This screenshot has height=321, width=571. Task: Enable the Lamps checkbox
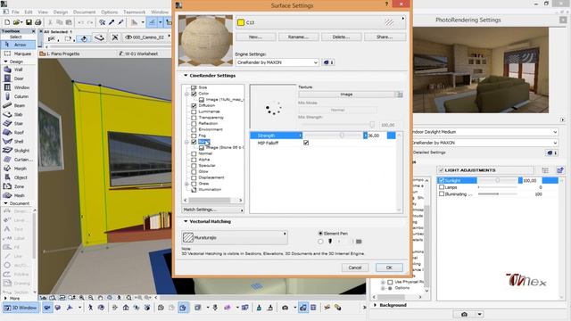click(x=442, y=187)
